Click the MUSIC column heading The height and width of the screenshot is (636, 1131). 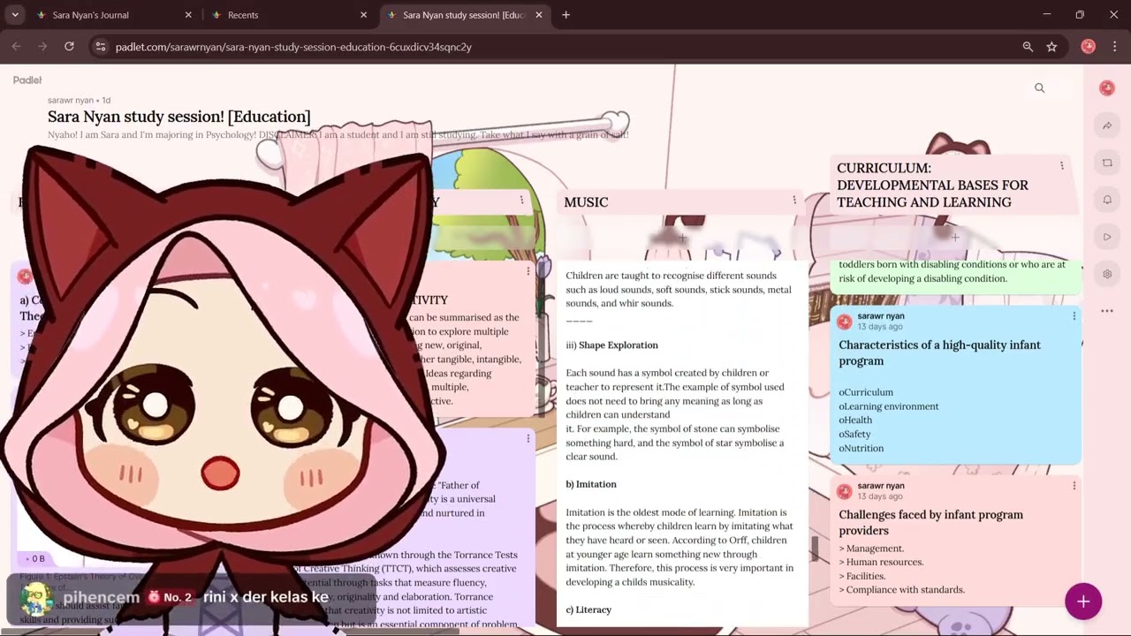click(586, 202)
